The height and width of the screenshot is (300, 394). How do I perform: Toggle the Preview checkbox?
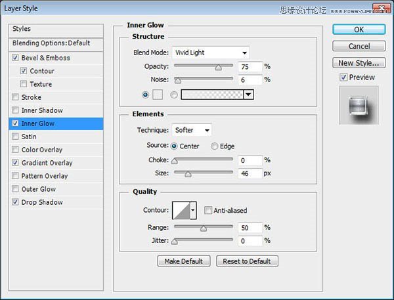coord(343,77)
